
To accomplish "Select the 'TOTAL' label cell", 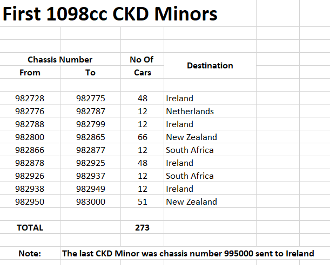I will (x=30, y=227).
